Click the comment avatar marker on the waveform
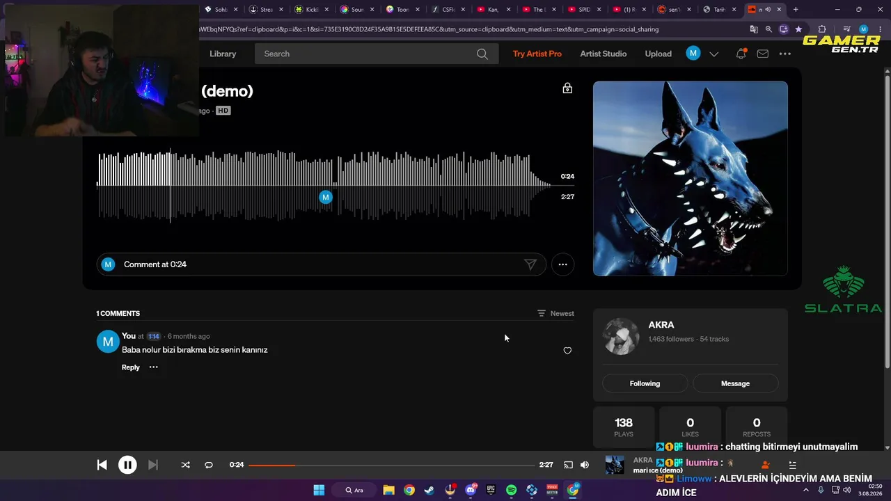 coord(326,198)
